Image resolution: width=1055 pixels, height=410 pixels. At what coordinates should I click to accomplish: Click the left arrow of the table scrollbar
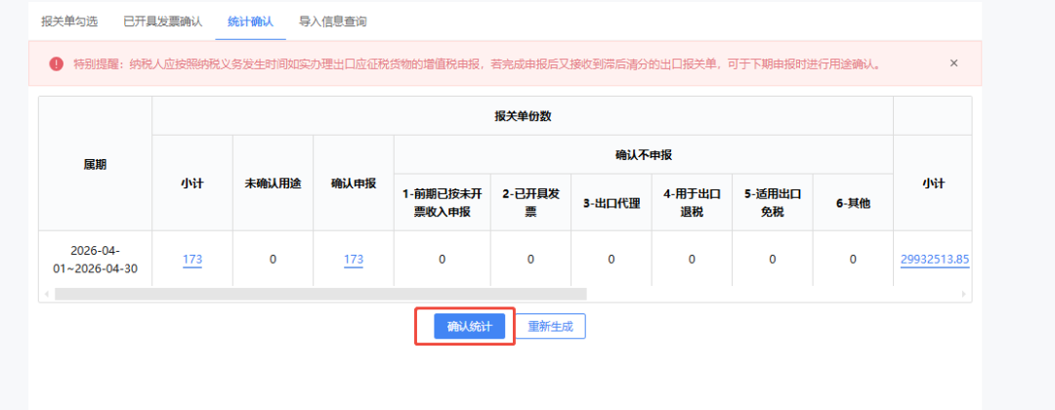(x=47, y=295)
